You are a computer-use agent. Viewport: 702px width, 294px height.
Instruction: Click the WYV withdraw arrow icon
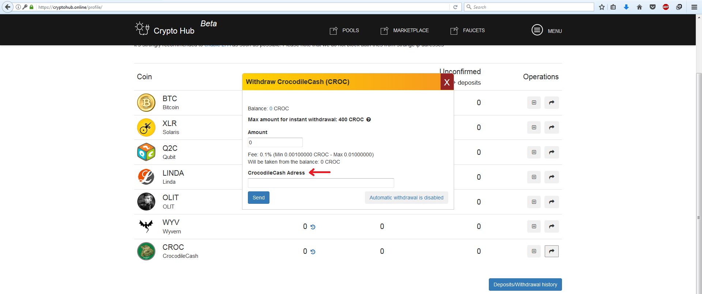click(552, 226)
